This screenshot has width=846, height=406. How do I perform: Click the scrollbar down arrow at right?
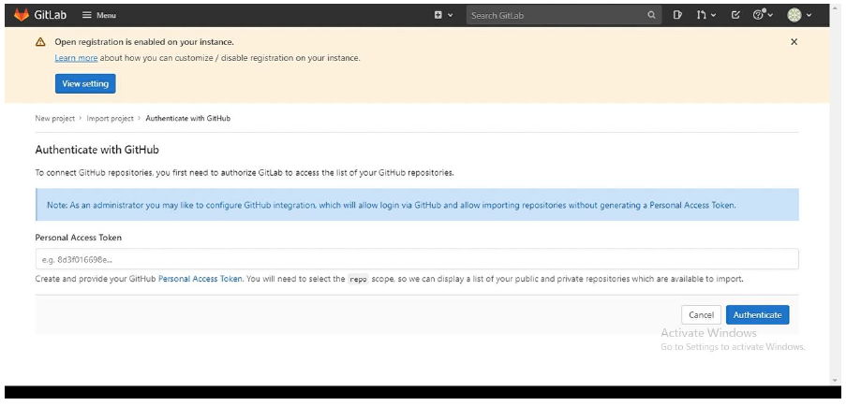point(835,381)
